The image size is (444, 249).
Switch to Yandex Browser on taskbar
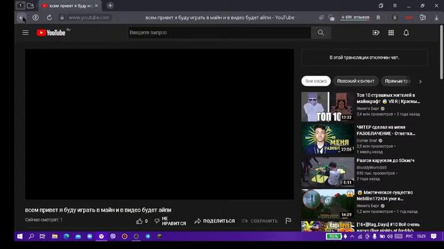tap(101, 237)
